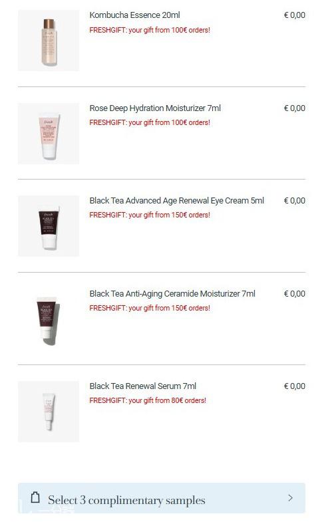This screenshot has height=526, width=328.
Task: Click the shopping bag icon beside samples
Action: [x=35, y=497]
